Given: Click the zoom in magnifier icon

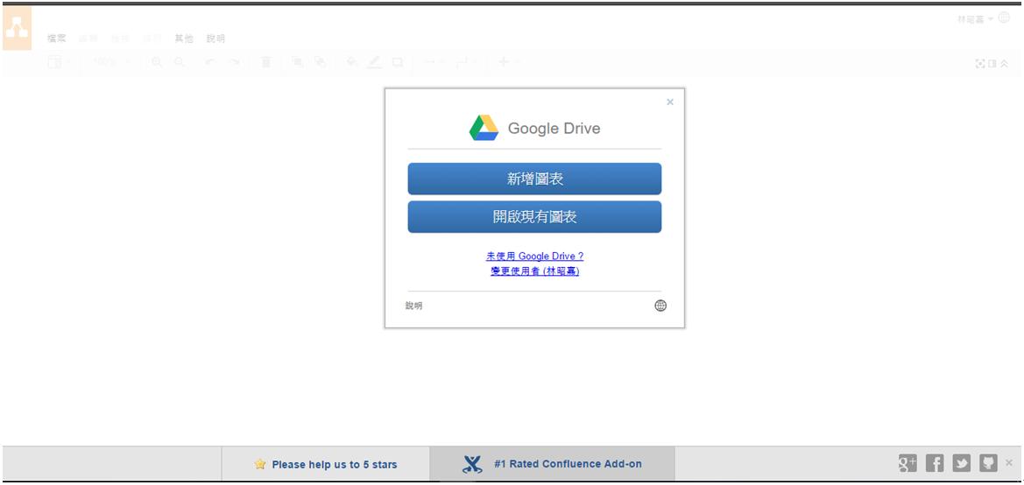Looking at the screenshot, I should click(157, 62).
